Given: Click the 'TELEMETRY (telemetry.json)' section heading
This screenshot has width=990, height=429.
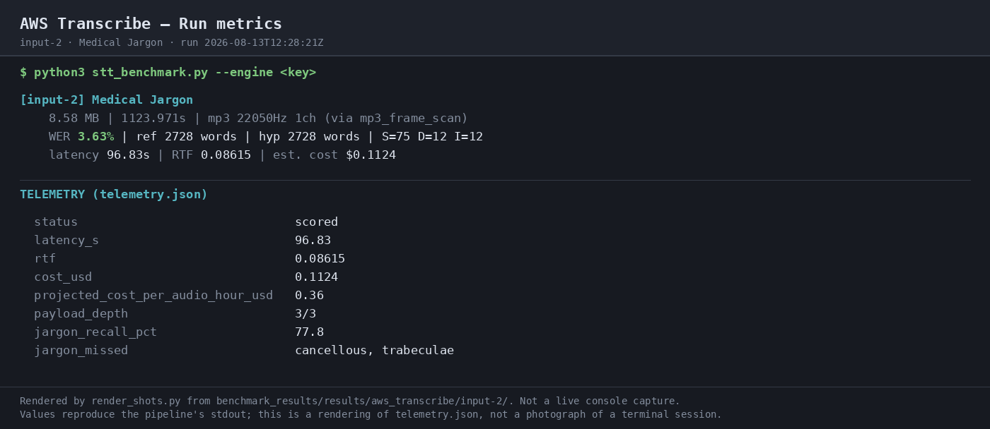Looking at the screenshot, I should [x=114, y=195].
